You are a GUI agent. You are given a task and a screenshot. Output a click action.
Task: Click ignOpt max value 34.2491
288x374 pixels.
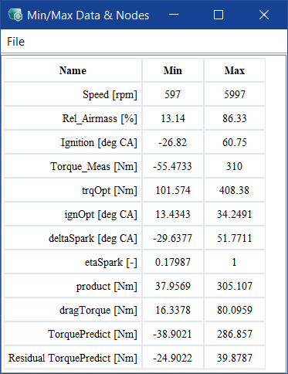[235, 214]
